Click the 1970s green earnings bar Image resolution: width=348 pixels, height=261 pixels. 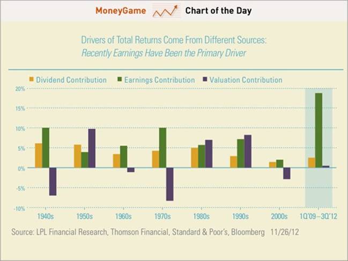pos(162,148)
